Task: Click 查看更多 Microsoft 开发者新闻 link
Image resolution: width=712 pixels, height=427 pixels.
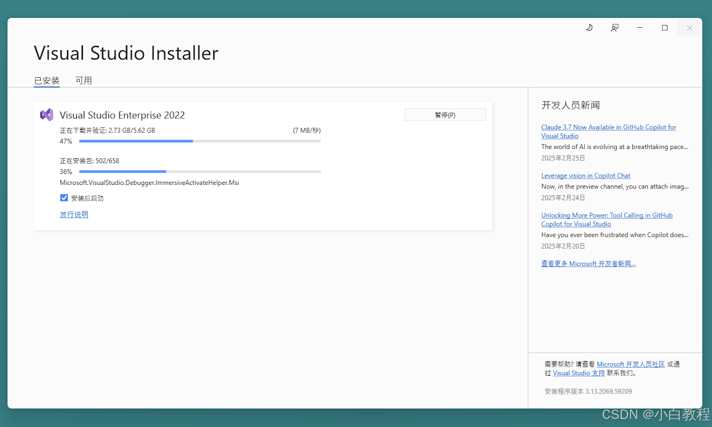Action: tap(588, 264)
